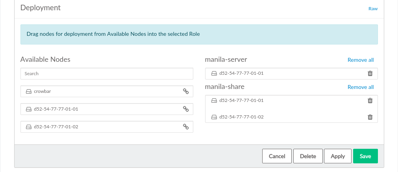
Task: Remove all nodes from manila-share
Action: pyautogui.click(x=360, y=87)
